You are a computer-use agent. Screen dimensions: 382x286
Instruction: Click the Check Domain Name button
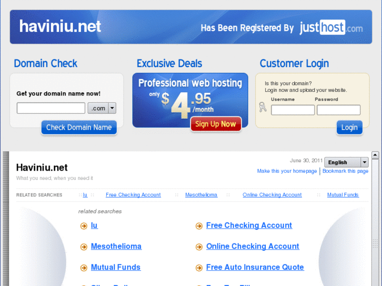click(79, 128)
